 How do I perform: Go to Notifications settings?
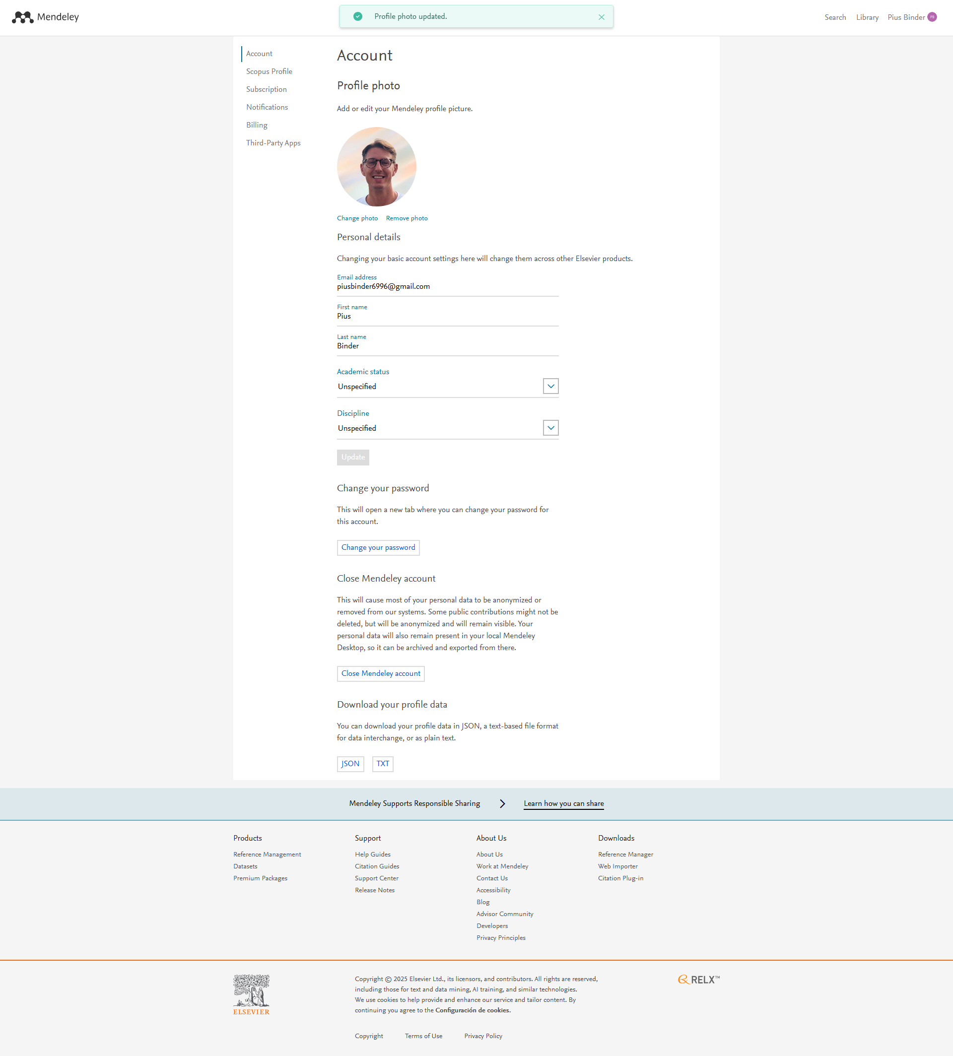(x=267, y=107)
